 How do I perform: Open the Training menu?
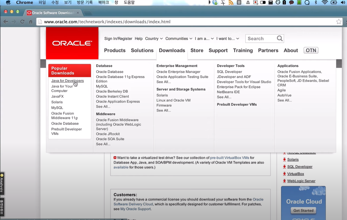pyautogui.click(x=243, y=50)
